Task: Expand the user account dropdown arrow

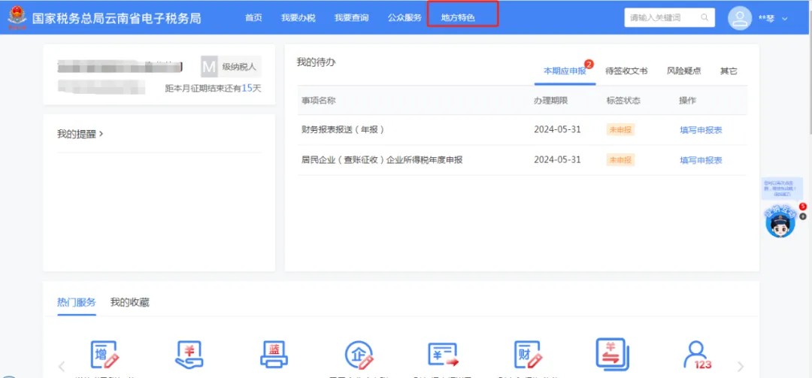Action: (x=785, y=18)
